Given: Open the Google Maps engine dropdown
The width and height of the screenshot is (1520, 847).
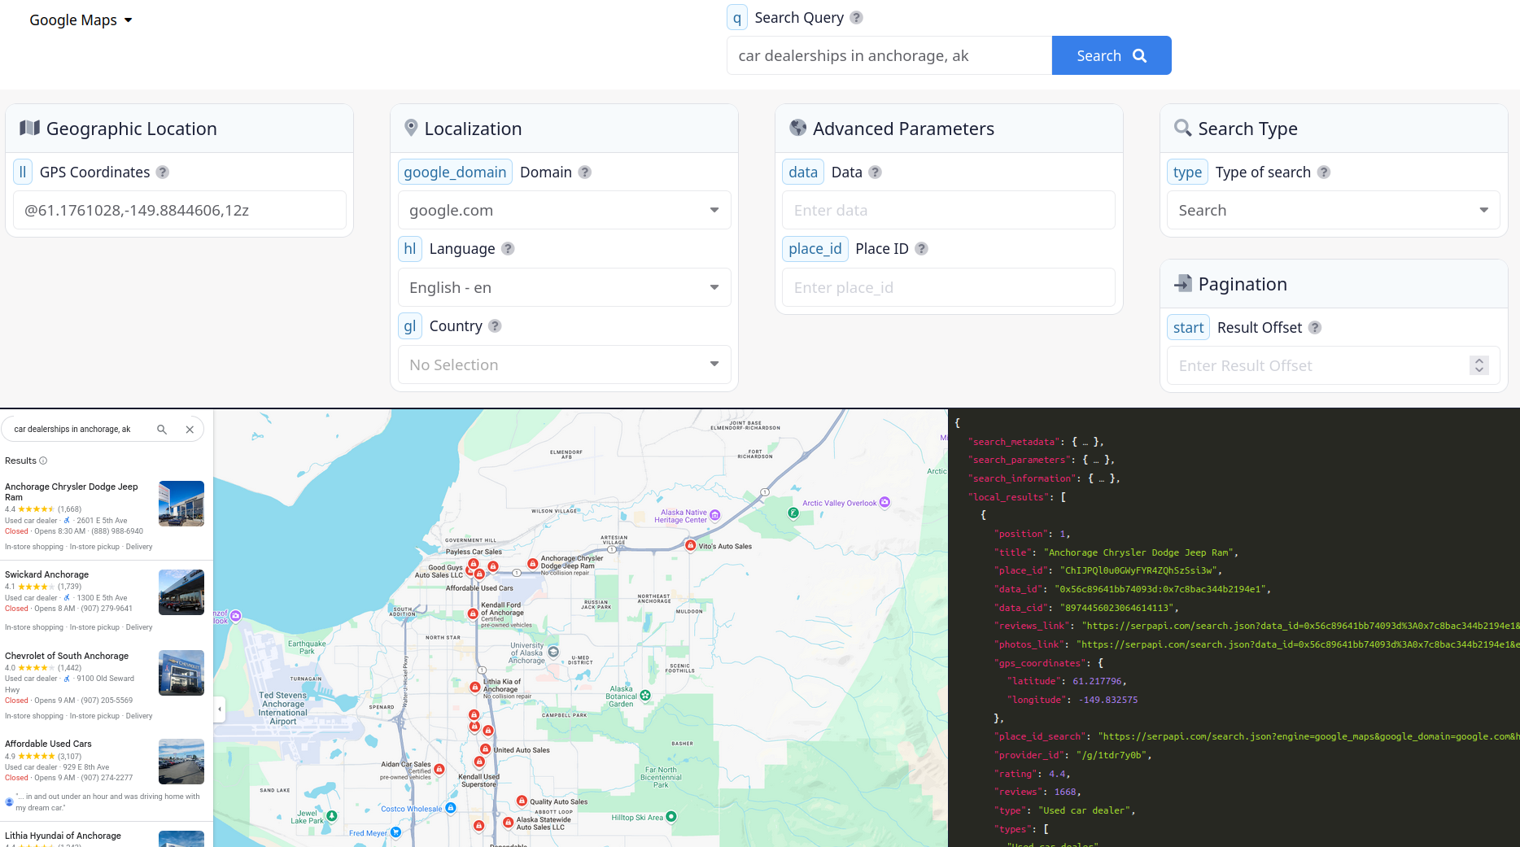Looking at the screenshot, I should click(x=81, y=20).
